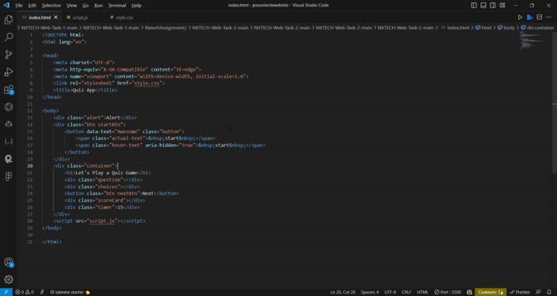Click the feedback person icon in status bar

[x=539, y=292]
